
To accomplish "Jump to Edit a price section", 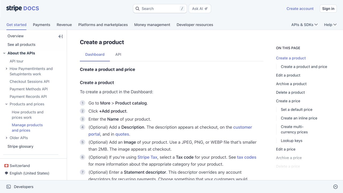I will point(286,149).
